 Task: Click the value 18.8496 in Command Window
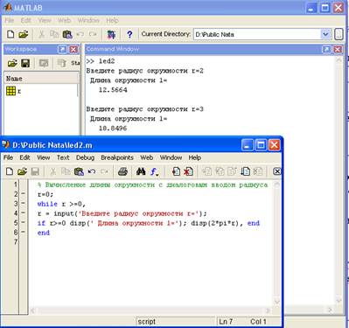click(113, 128)
